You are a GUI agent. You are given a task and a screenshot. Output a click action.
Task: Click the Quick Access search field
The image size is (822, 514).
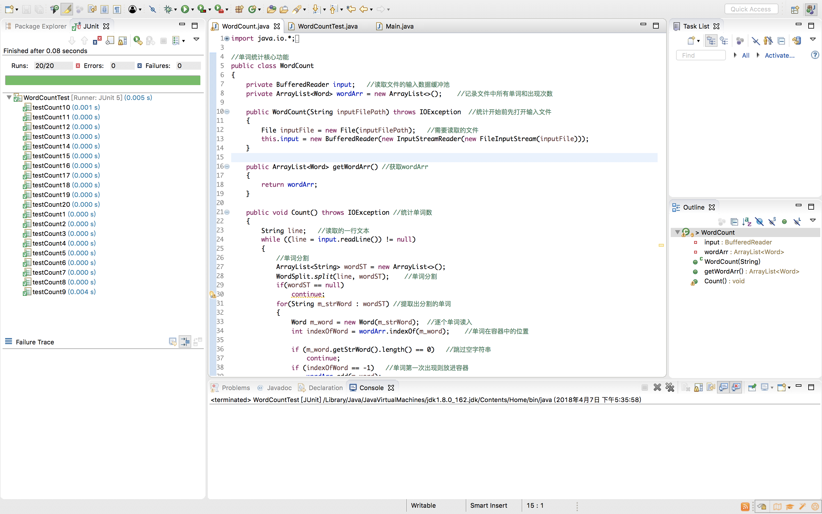point(751,9)
